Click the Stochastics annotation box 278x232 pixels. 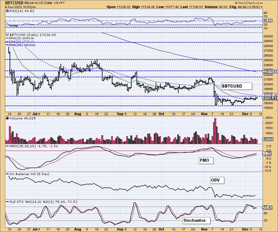196,220
